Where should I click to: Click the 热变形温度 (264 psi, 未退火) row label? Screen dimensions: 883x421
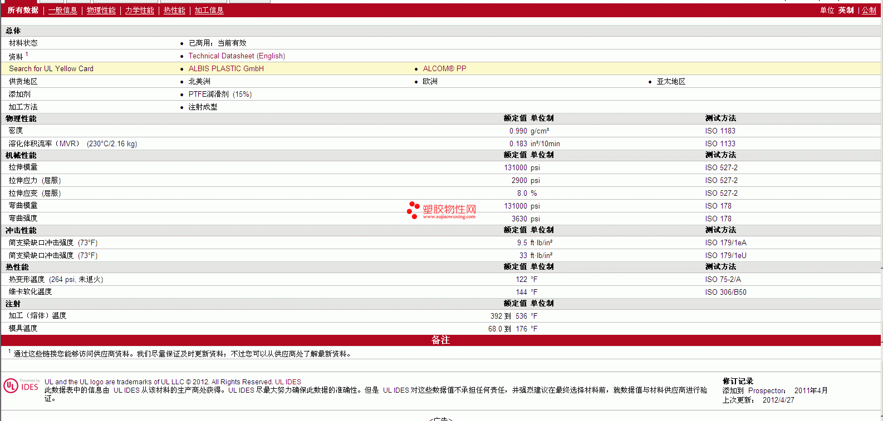pos(56,280)
